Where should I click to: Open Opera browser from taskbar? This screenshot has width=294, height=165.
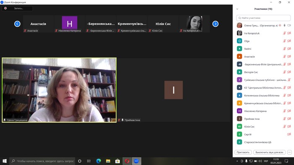point(127,161)
